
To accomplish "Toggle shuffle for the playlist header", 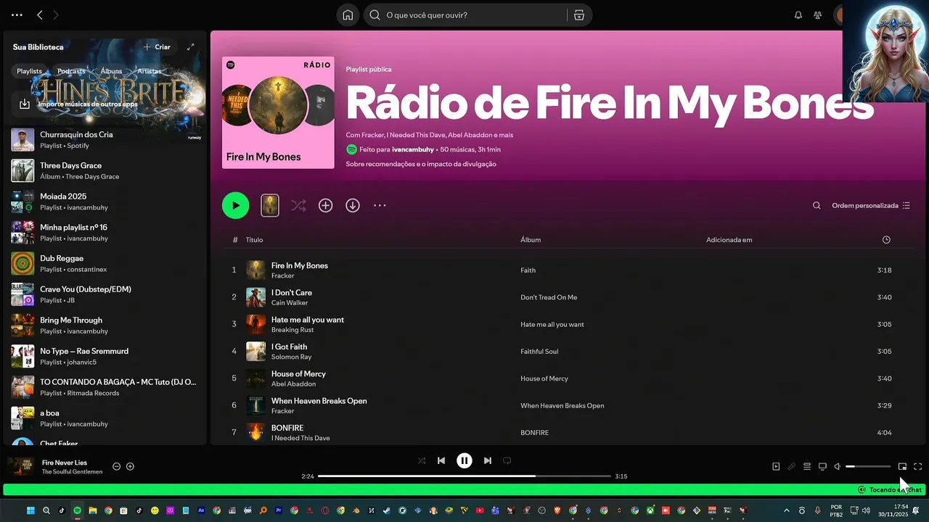I will (x=298, y=206).
